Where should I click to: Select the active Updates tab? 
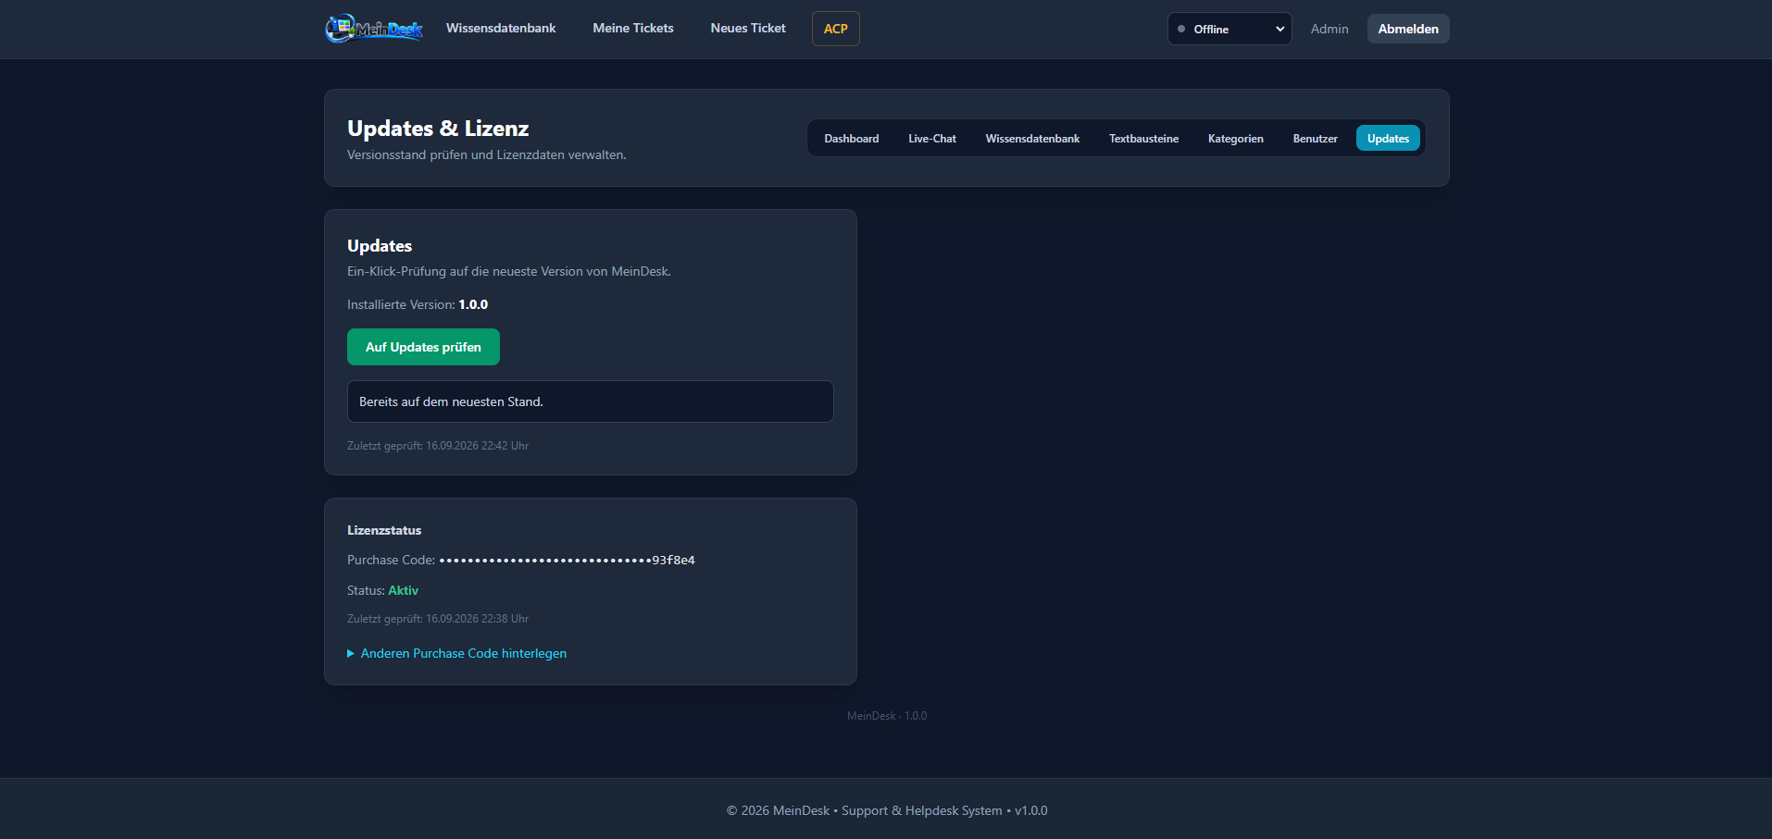[1388, 138]
